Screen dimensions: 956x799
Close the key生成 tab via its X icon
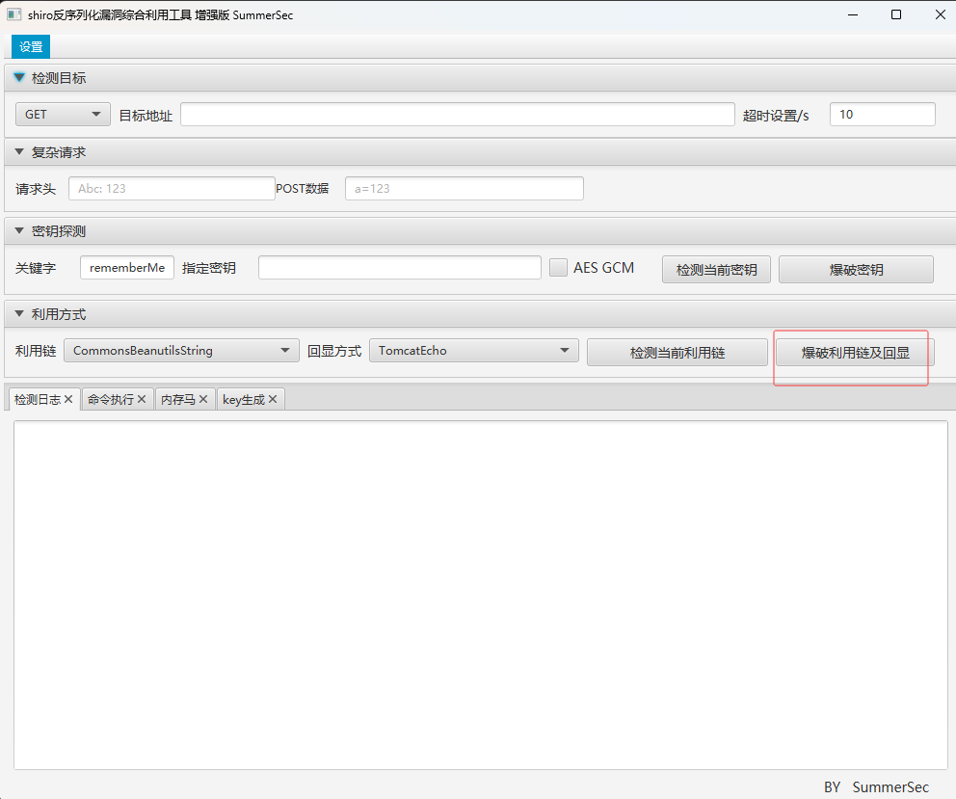click(273, 399)
